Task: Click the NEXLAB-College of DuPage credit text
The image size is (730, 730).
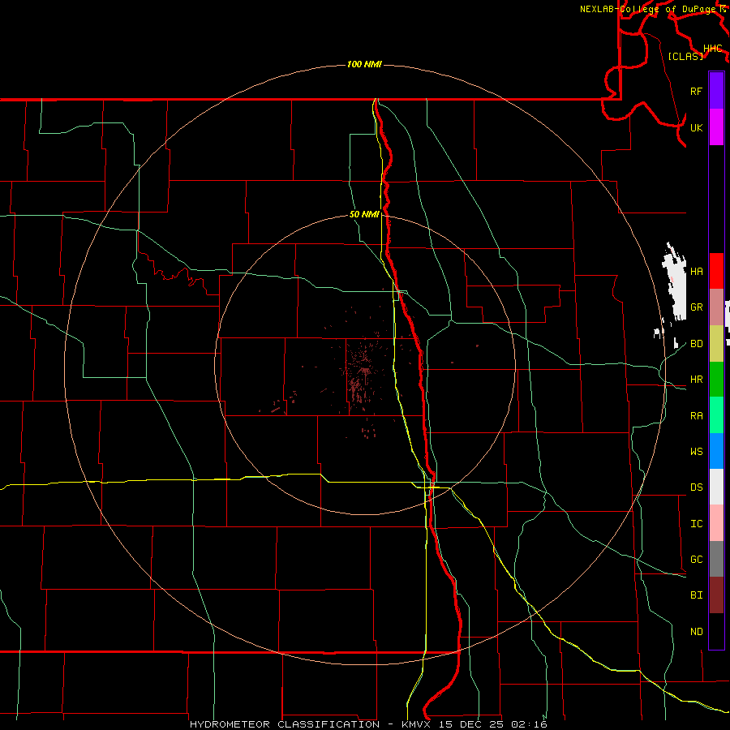Action: coord(649,9)
